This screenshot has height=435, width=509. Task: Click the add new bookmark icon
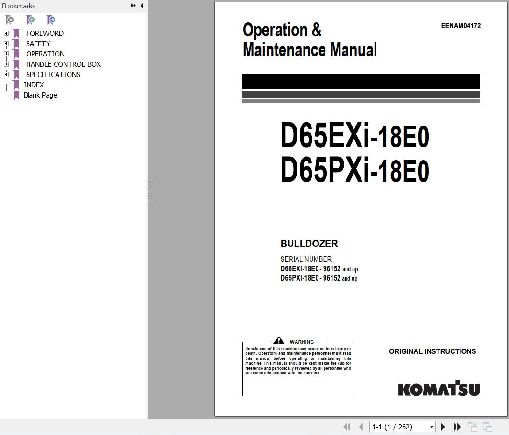point(30,20)
